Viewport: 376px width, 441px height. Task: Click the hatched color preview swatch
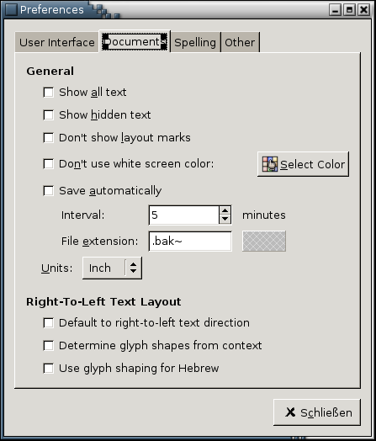click(x=264, y=241)
